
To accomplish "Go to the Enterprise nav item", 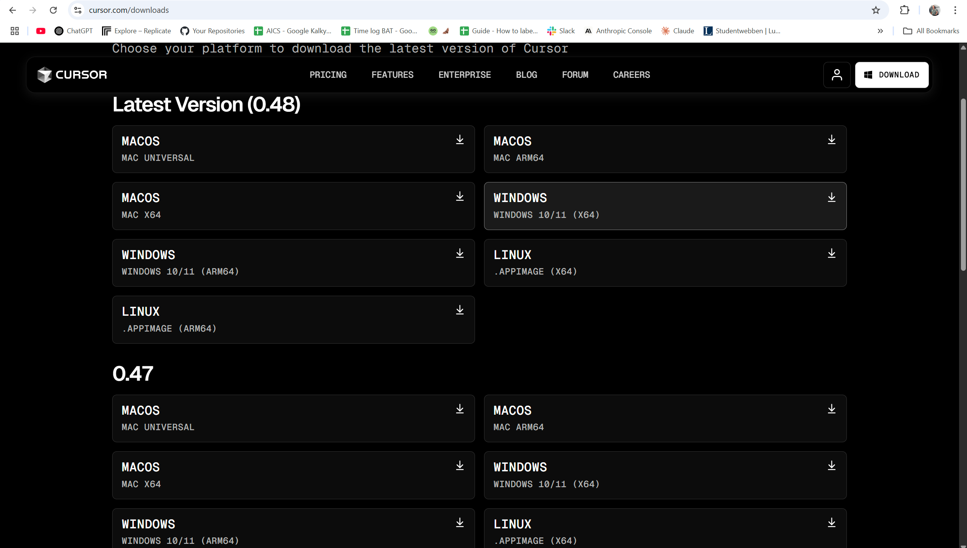I will 464,75.
